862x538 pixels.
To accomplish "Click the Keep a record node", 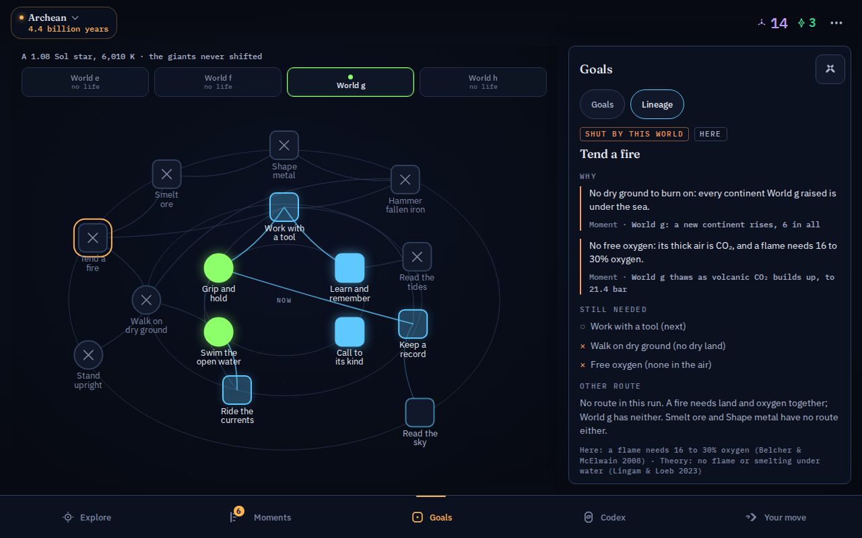I will pyautogui.click(x=413, y=324).
